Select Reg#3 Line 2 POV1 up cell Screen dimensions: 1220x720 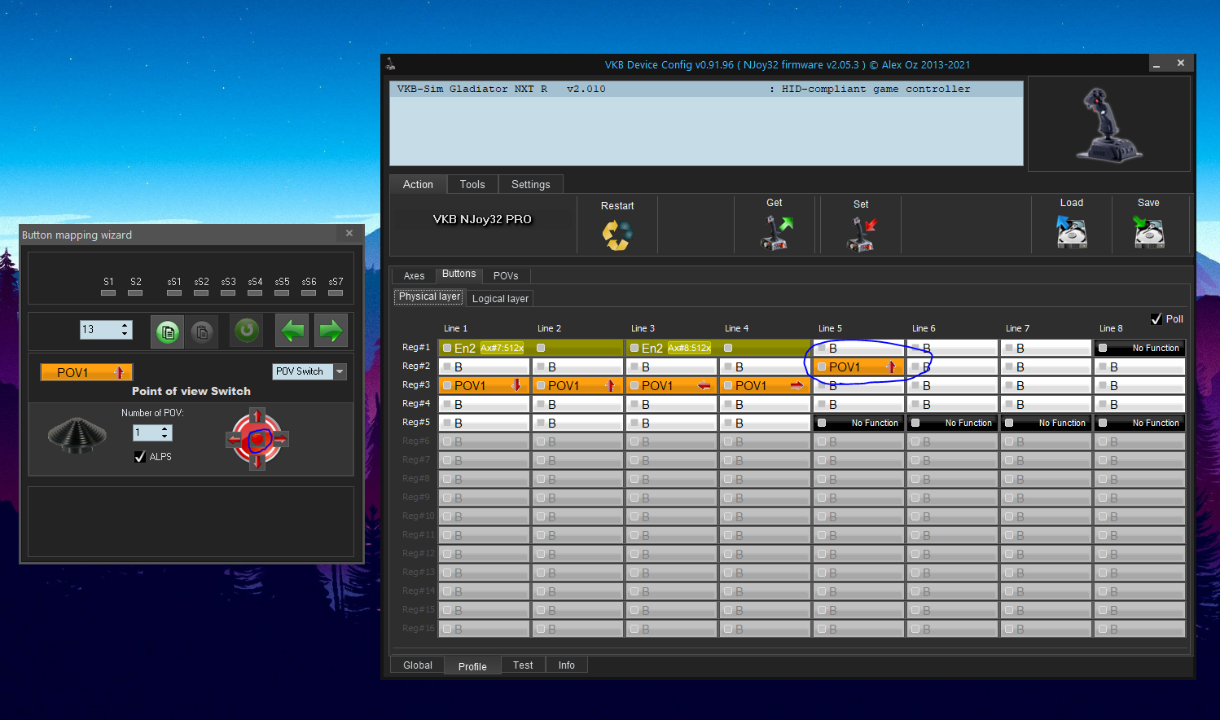click(x=577, y=385)
